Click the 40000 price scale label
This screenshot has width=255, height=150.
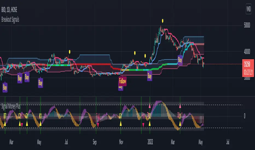(x=248, y=51)
